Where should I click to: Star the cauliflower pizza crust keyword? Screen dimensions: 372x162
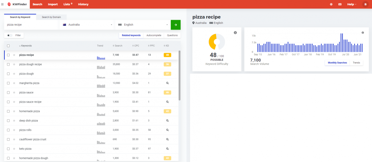(x=14, y=139)
